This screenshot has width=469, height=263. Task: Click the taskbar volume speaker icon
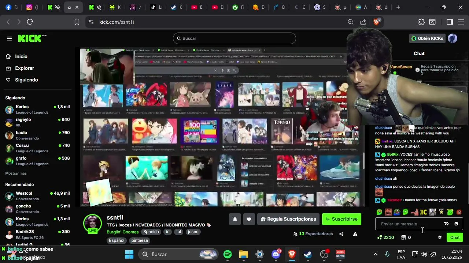(424, 254)
